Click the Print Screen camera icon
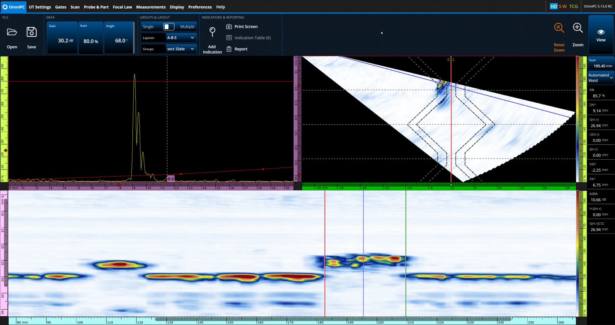This screenshot has width=615, height=325. 229,27
